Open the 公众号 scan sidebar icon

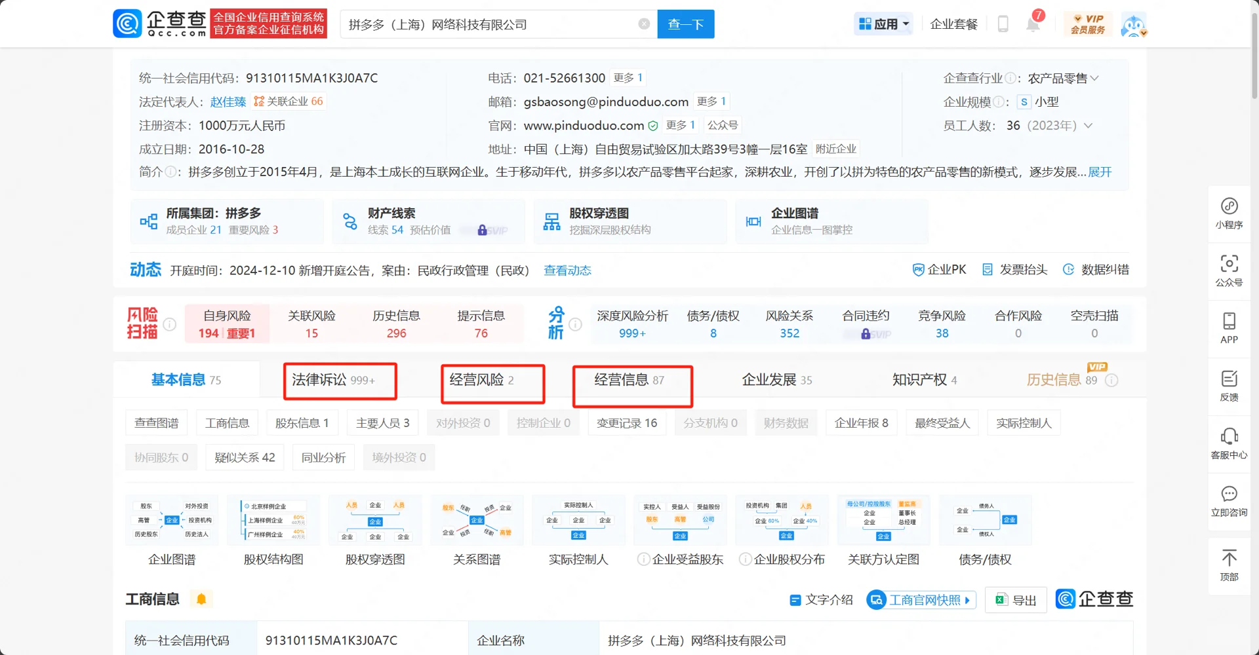click(x=1229, y=271)
